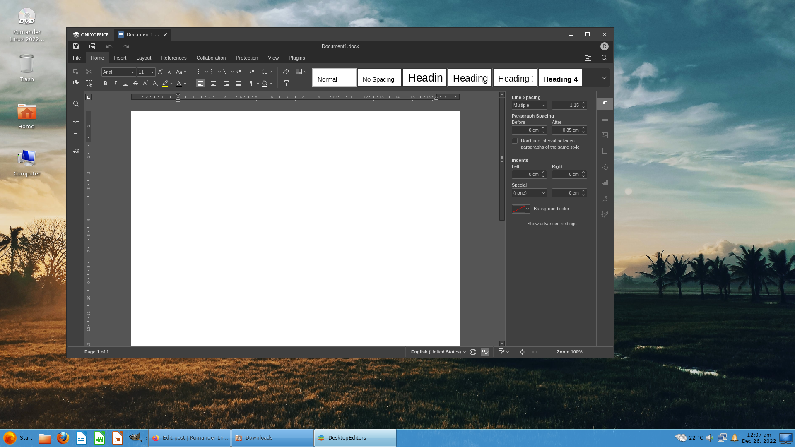
Task: Center-align the paragraph
Action: [x=213, y=83]
